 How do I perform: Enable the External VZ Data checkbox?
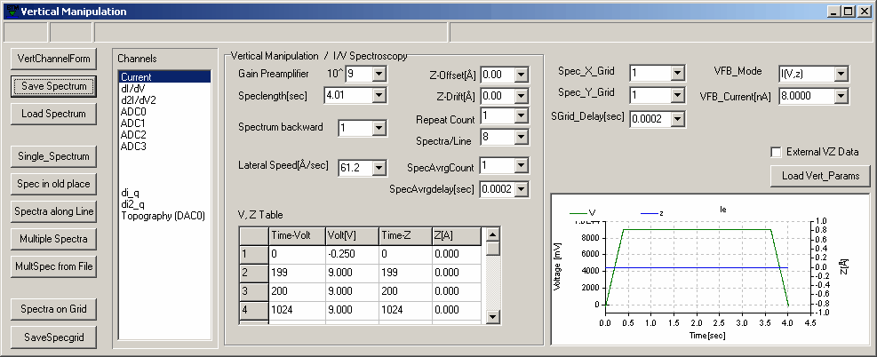pyautogui.click(x=776, y=152)
